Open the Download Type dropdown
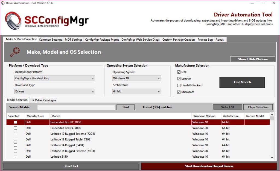The width and height of the screenshot is (280, 171). tap(55, 91)
